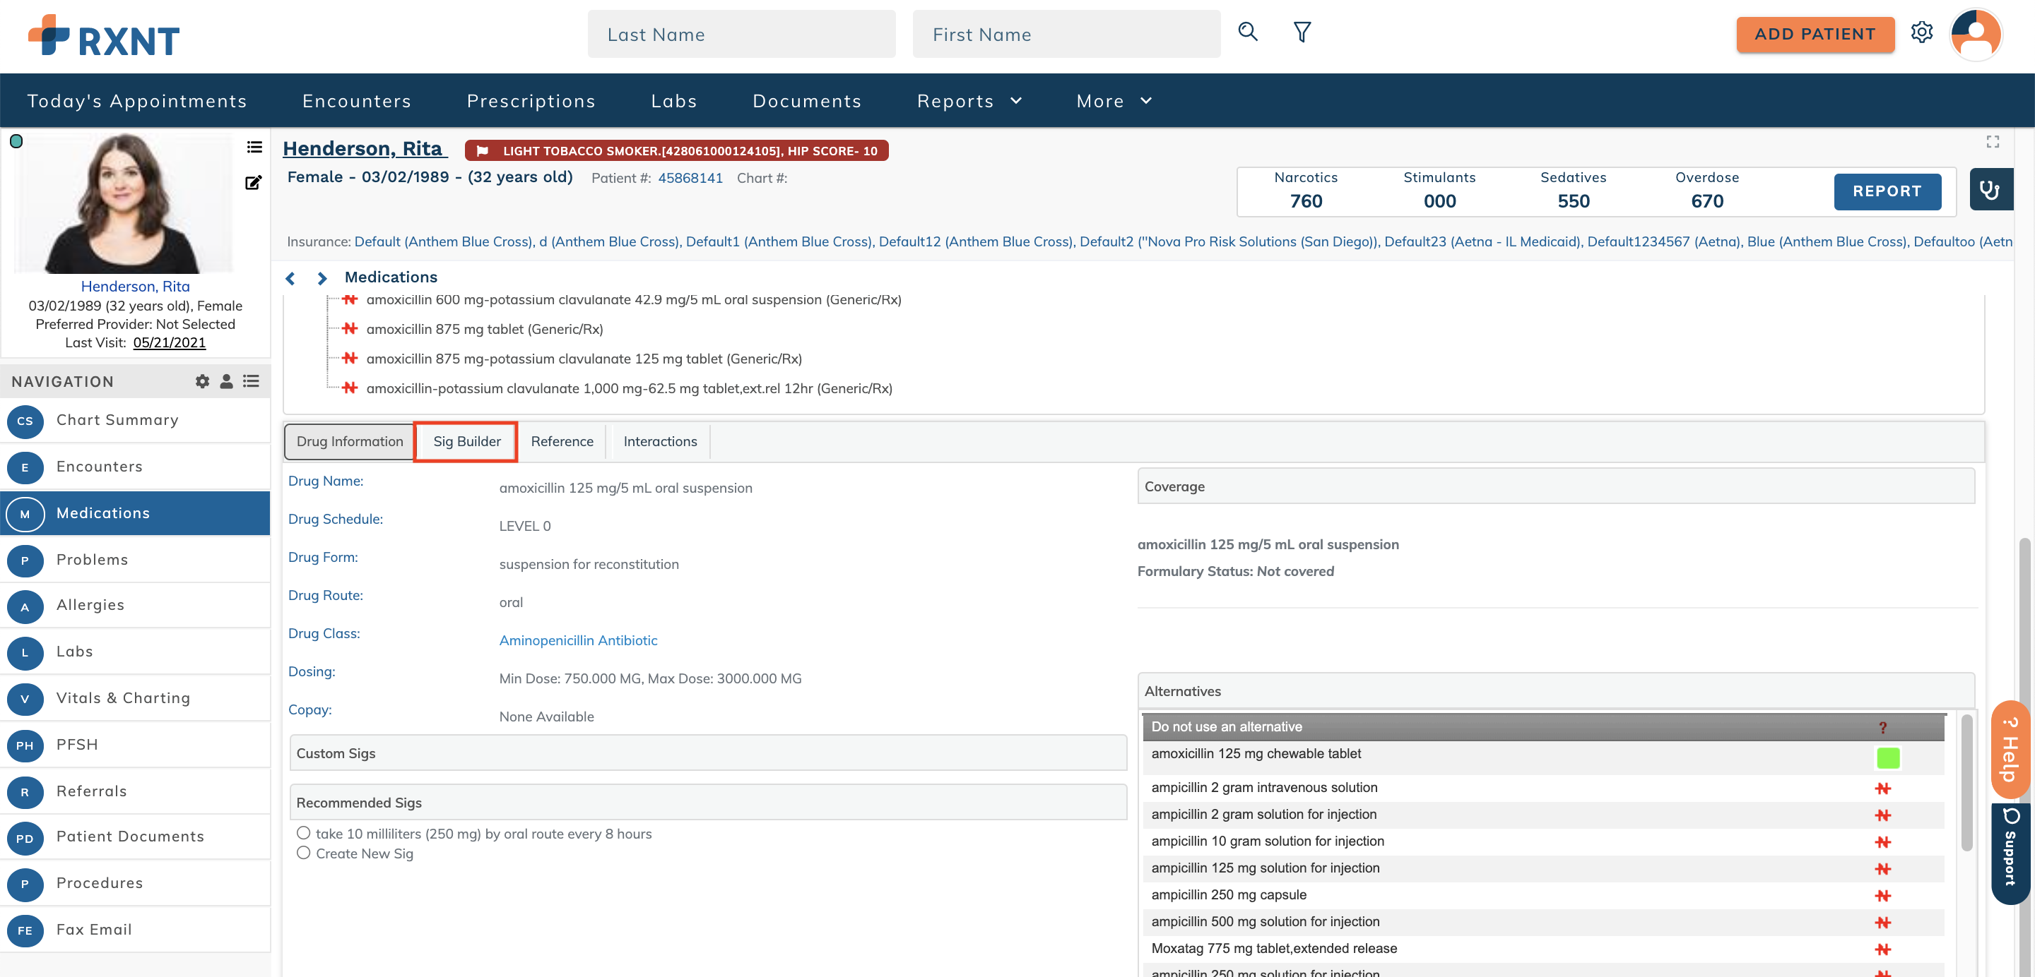Click formulary icon for ampicillin 250 mg capsule
This screenshot has width=2035, height=977.
1882,896
